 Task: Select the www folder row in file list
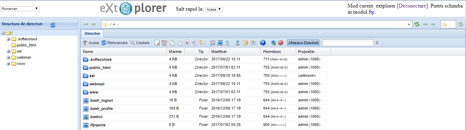204,92
